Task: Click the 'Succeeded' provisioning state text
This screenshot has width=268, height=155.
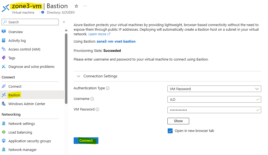Action: pyautogui.click(x=112, y=50)
